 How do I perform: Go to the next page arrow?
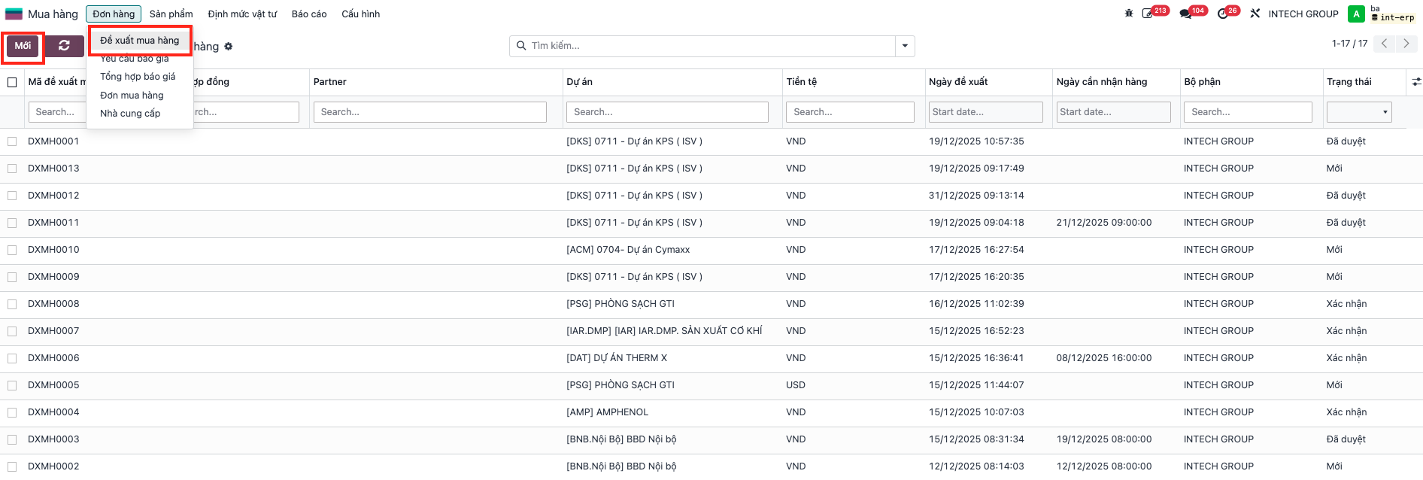point(1406,44)
